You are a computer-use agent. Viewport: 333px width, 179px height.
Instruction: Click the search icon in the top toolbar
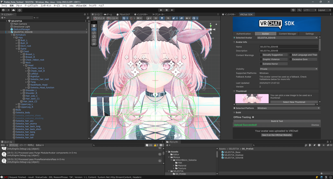point(299,10)
